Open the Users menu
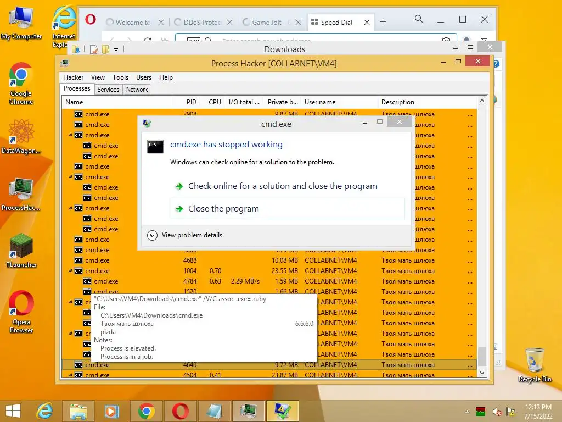The height and width of the screenshot is (422, 562). click(x=144, y=77)
